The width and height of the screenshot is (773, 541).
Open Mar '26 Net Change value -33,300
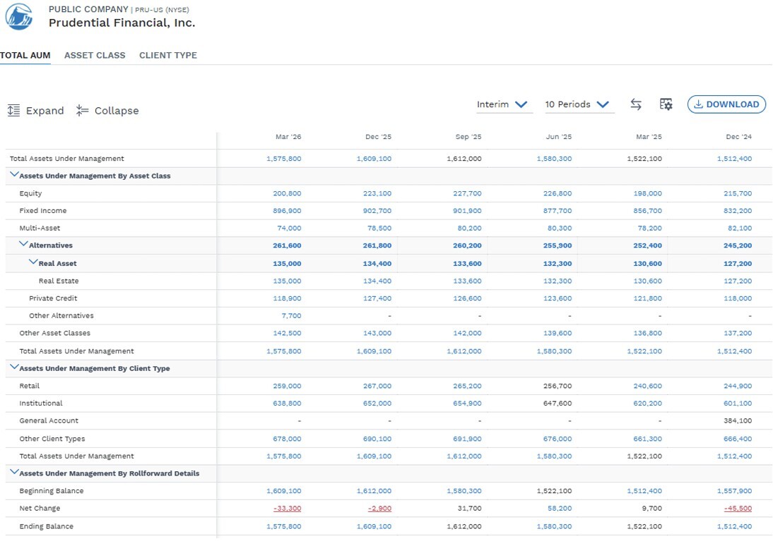pos(287,509)
